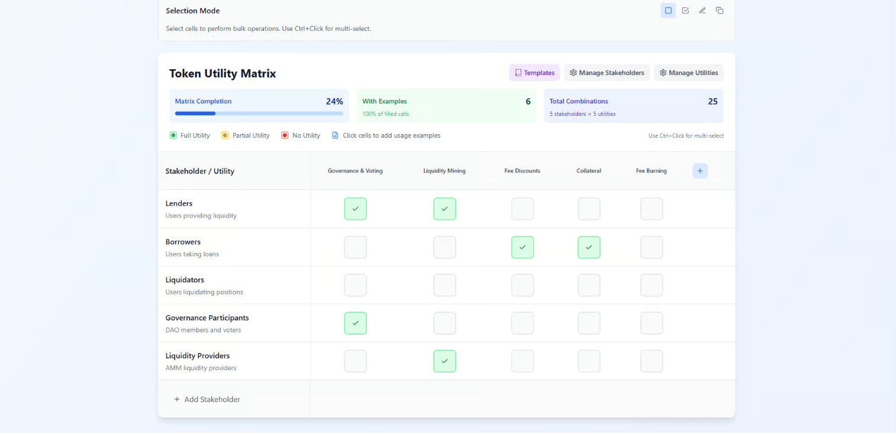
Task: Uncheck Governance Participants Governance & Voting cell
Action: pyautogui.click(x=356, y=323)
